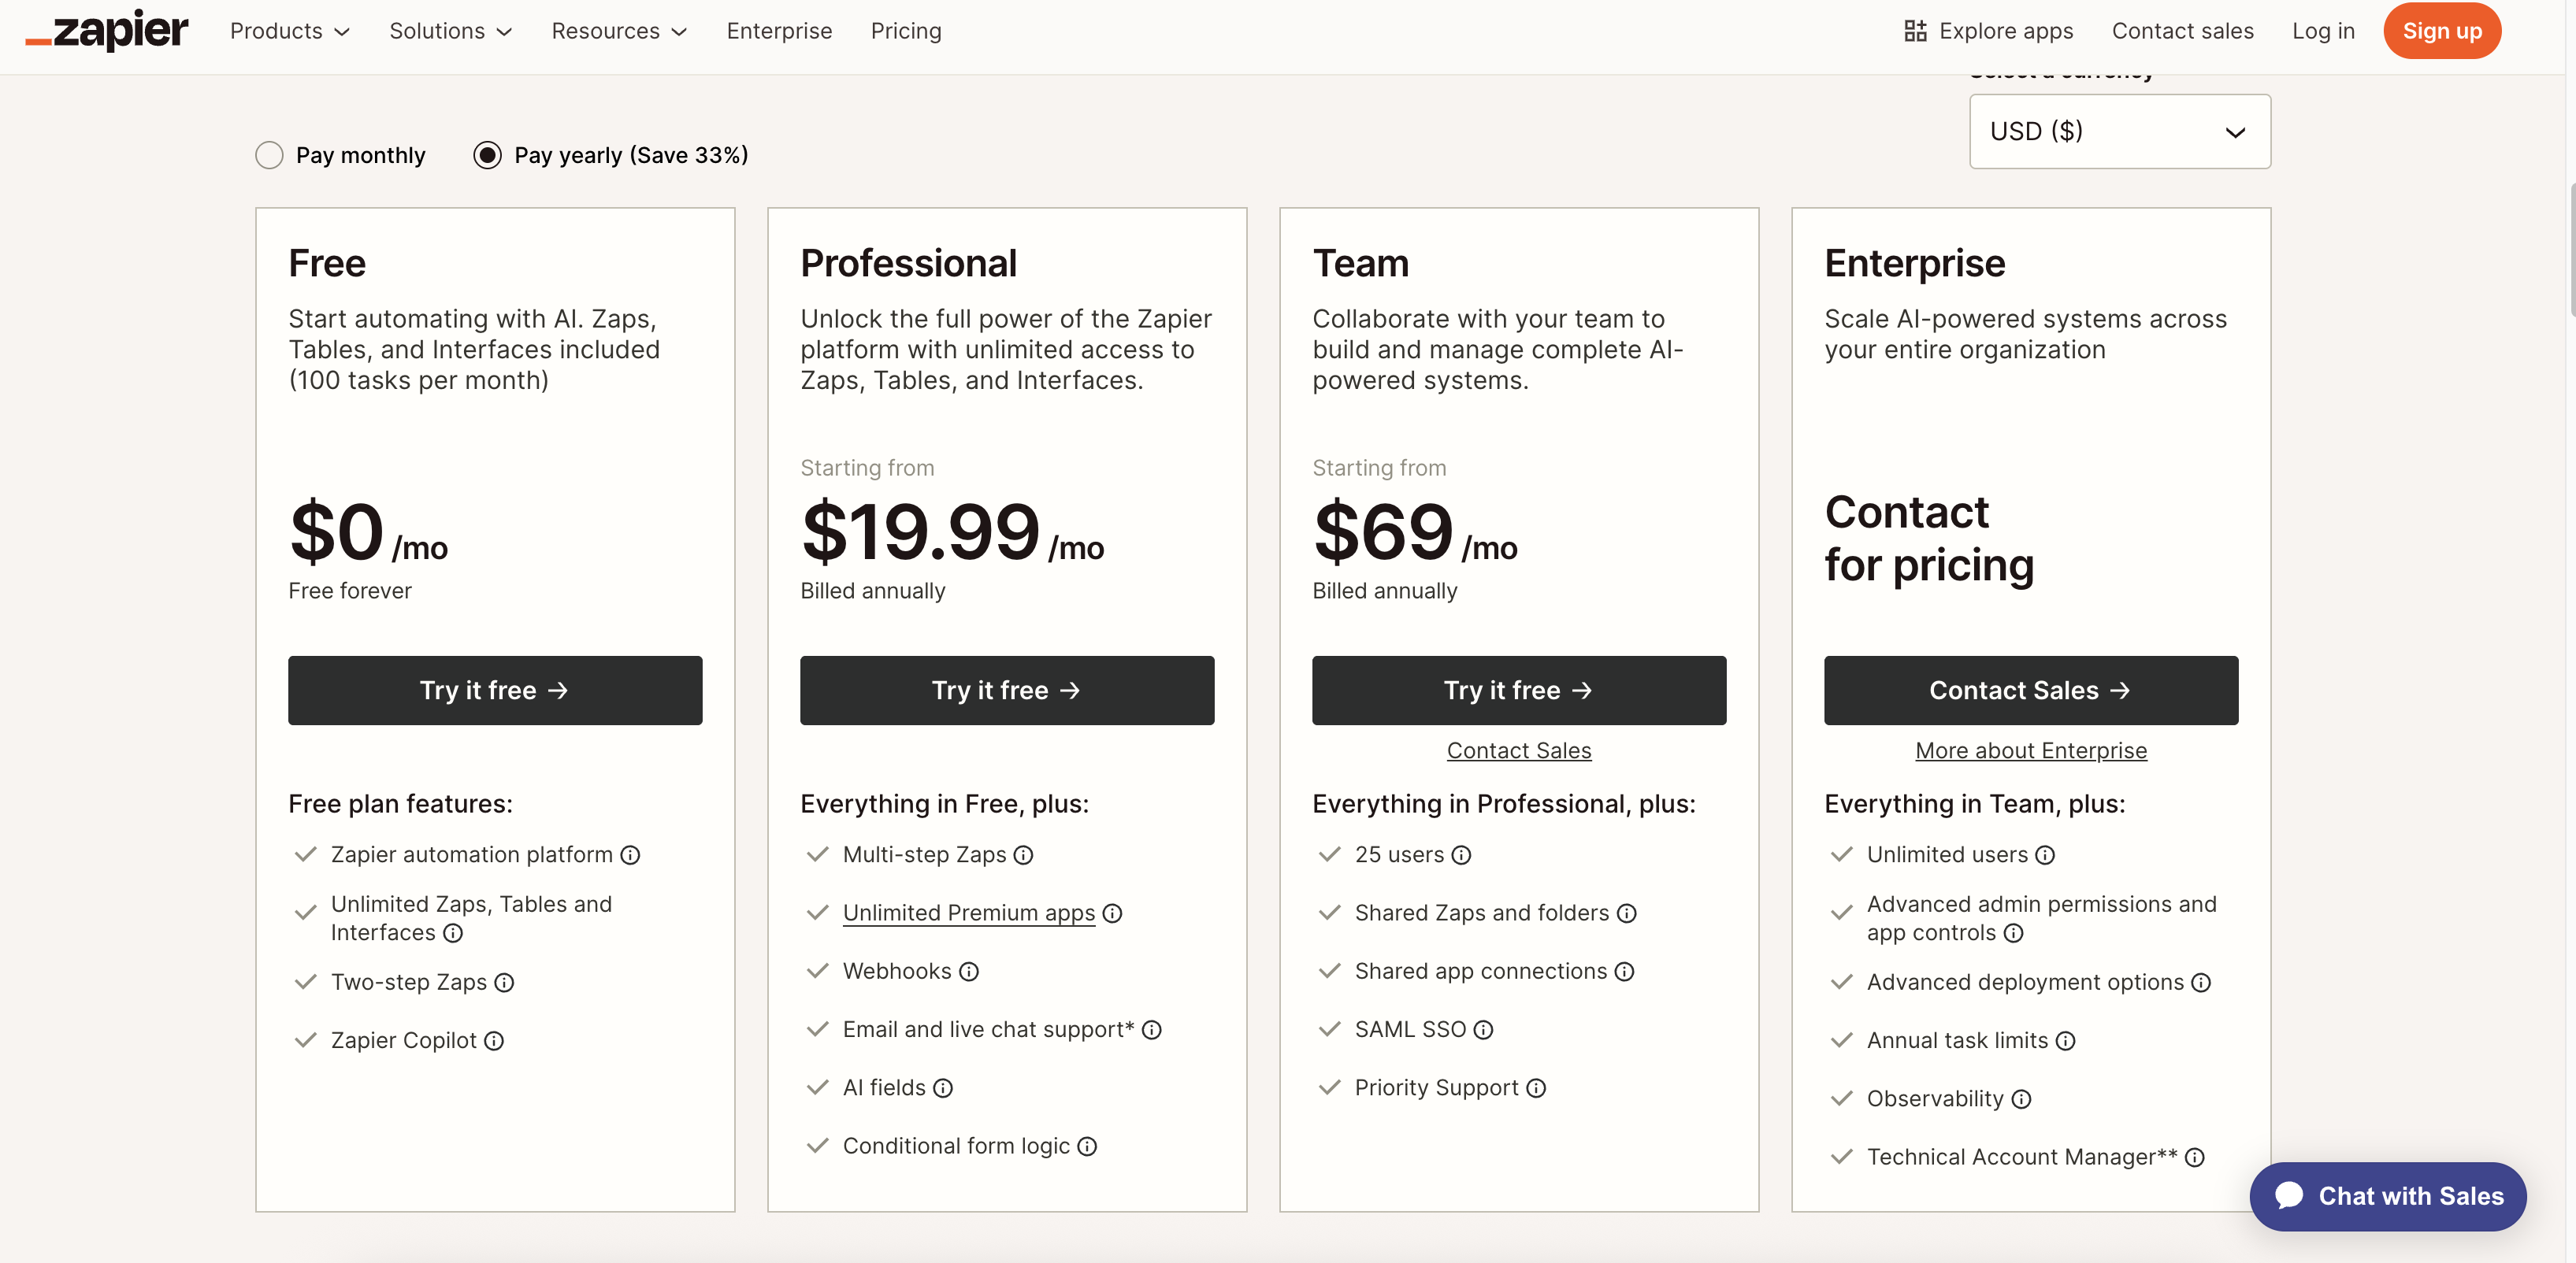Go to Pricing in the top nav
Viewport: 2576px width, 1263px height.
point(906,31)
